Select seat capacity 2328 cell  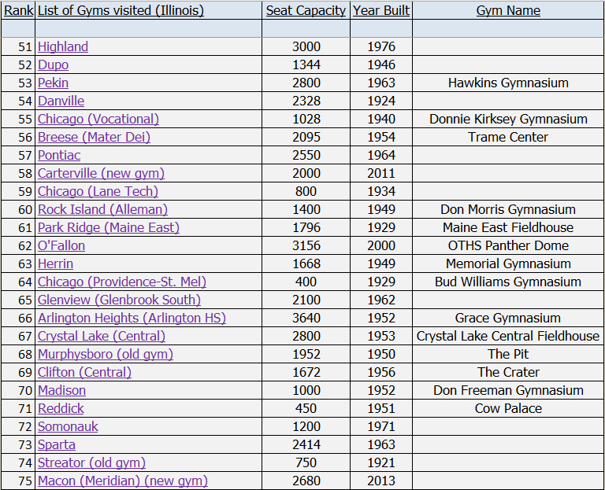[x=306, y=101]
